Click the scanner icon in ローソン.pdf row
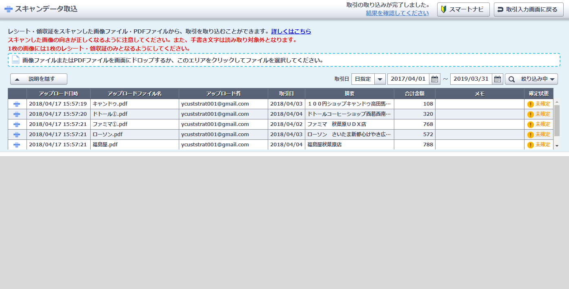569x289 pixels. click(x=17, y=135)
